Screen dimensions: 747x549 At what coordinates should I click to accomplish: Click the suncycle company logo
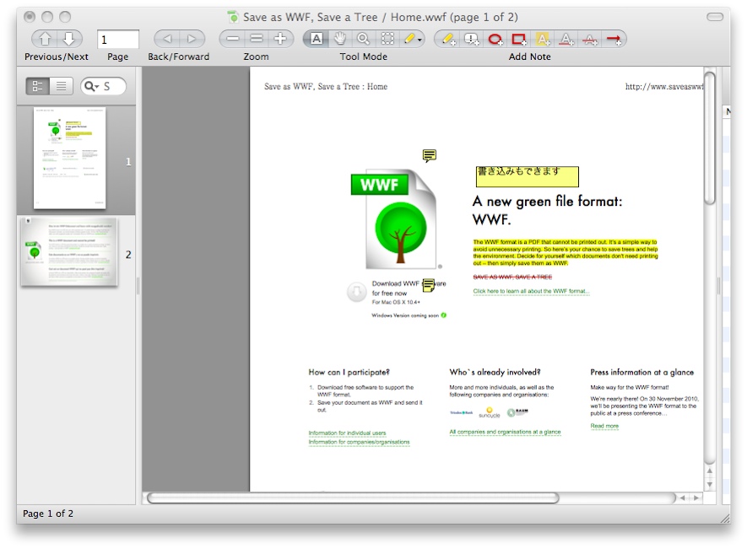pyautogui.click(x=490, y=413)
